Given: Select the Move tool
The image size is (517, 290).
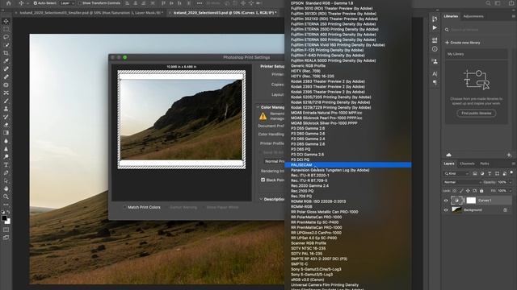Looking at the screenshot, I should coord(6,22).
